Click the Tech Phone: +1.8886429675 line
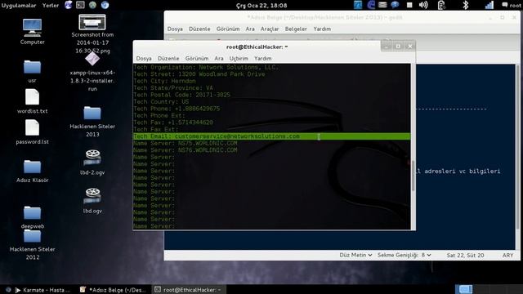The image size is (523, 294). 177,109
